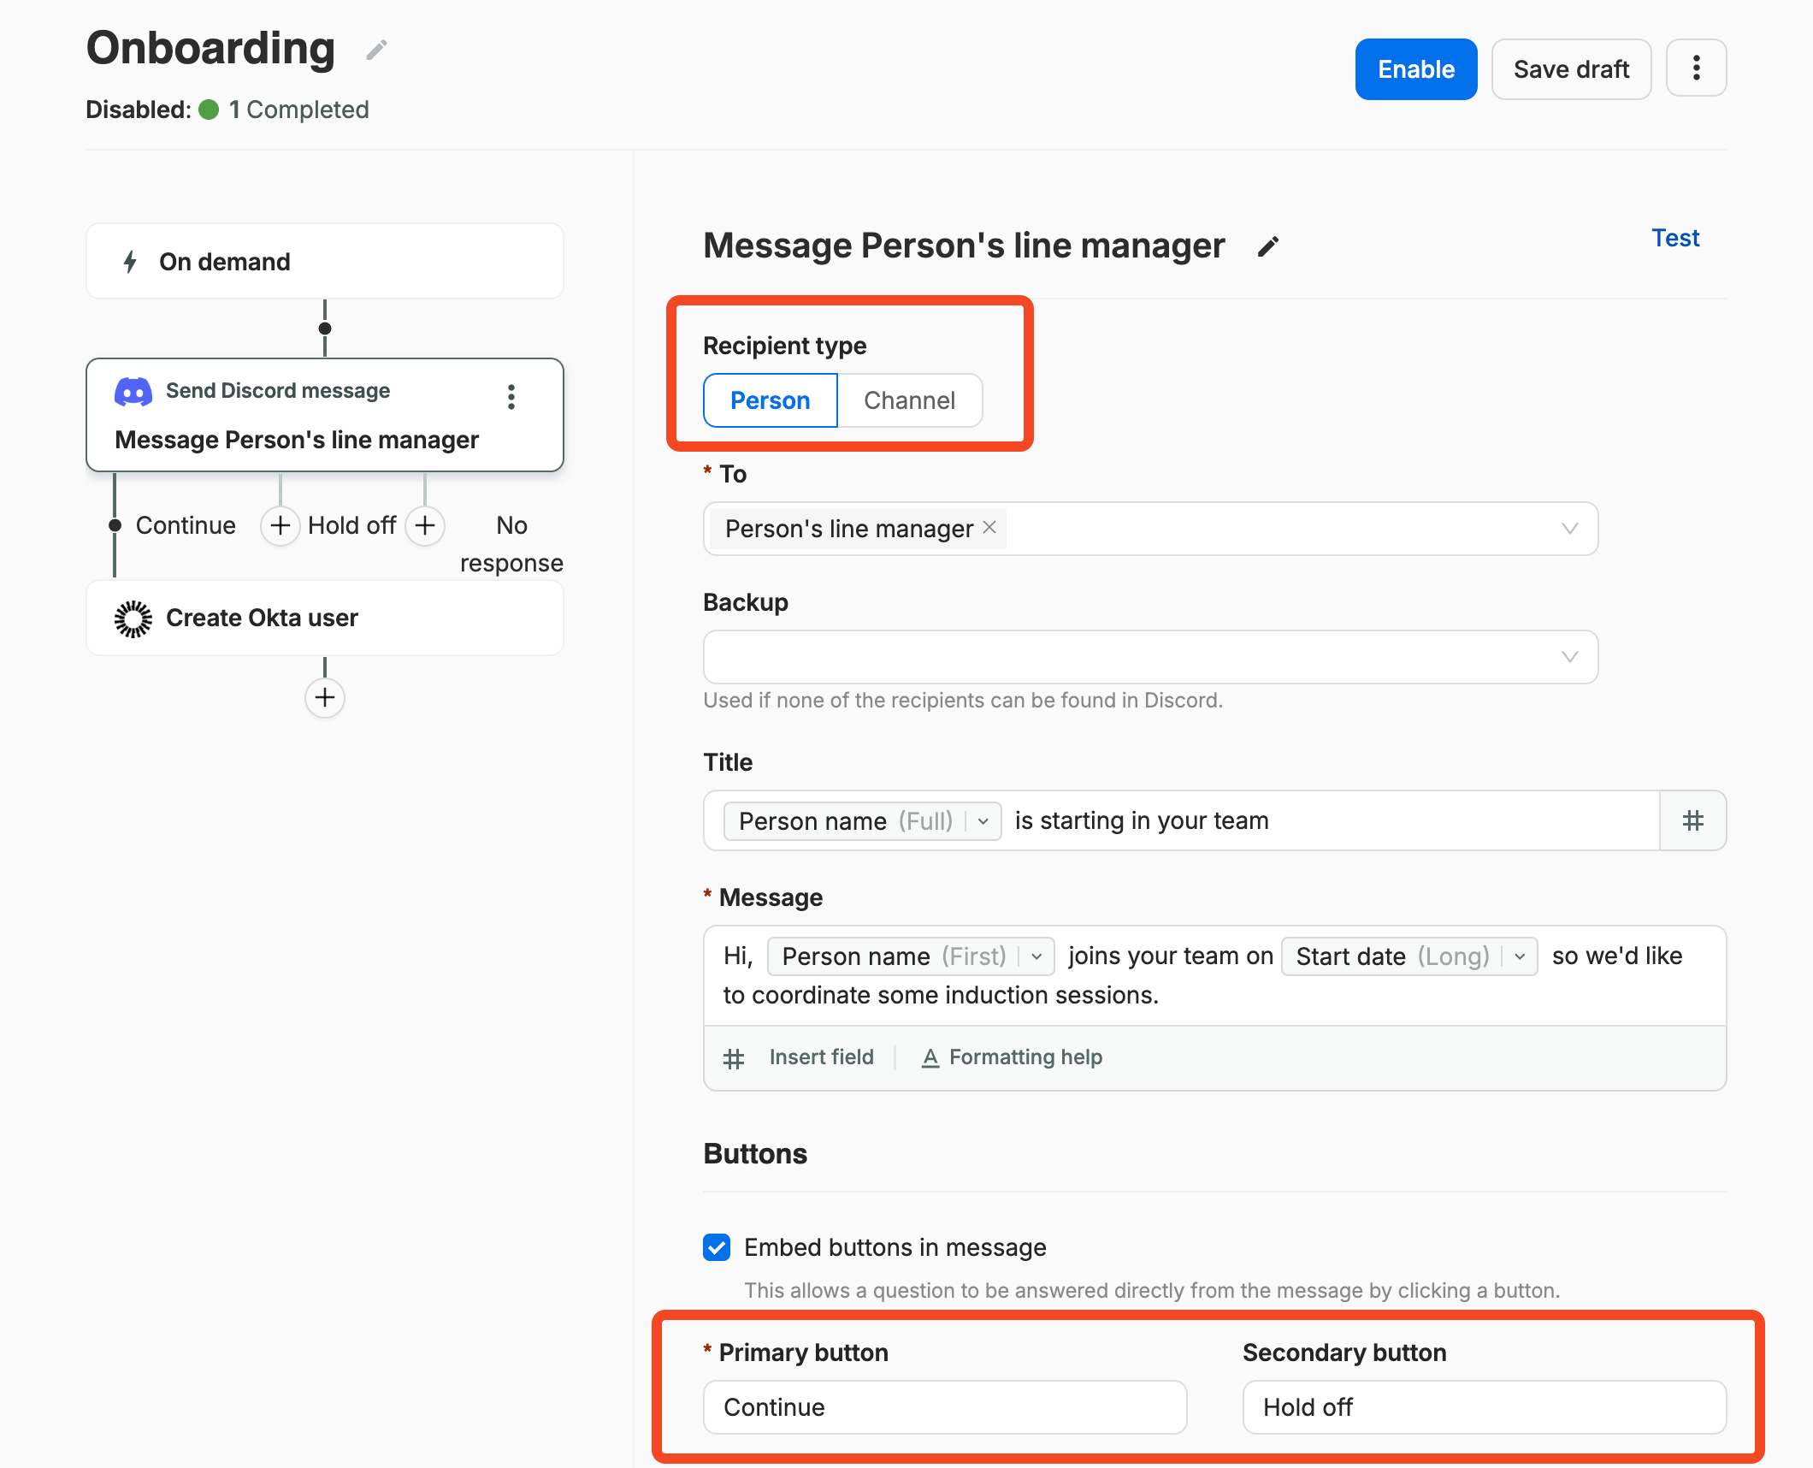Remove Person's line manager recipient tag
The image size is (1813, 1468).
[x=989, y=527]
